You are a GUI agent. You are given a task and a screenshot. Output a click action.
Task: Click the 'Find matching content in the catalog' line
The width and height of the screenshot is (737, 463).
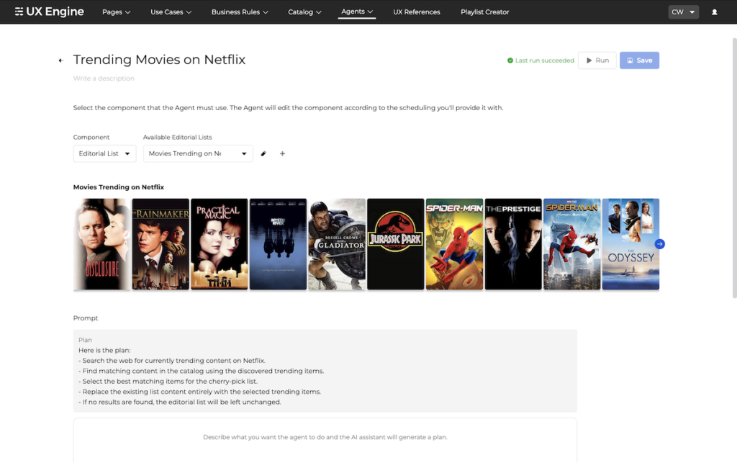[202, 371]
